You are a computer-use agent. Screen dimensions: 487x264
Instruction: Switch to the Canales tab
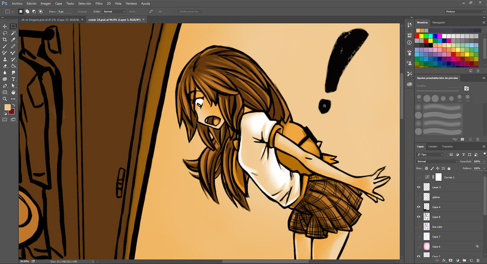coord(433,146)
